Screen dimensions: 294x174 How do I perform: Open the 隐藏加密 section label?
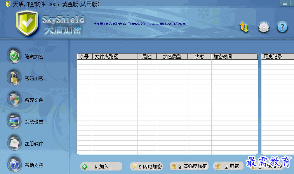click(x=34, y=57)
